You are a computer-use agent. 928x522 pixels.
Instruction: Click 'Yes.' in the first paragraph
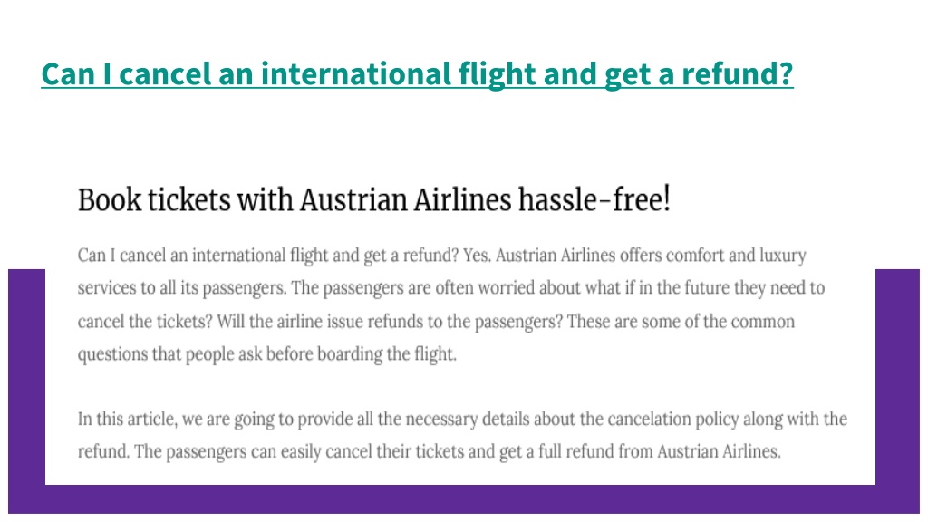477,255
